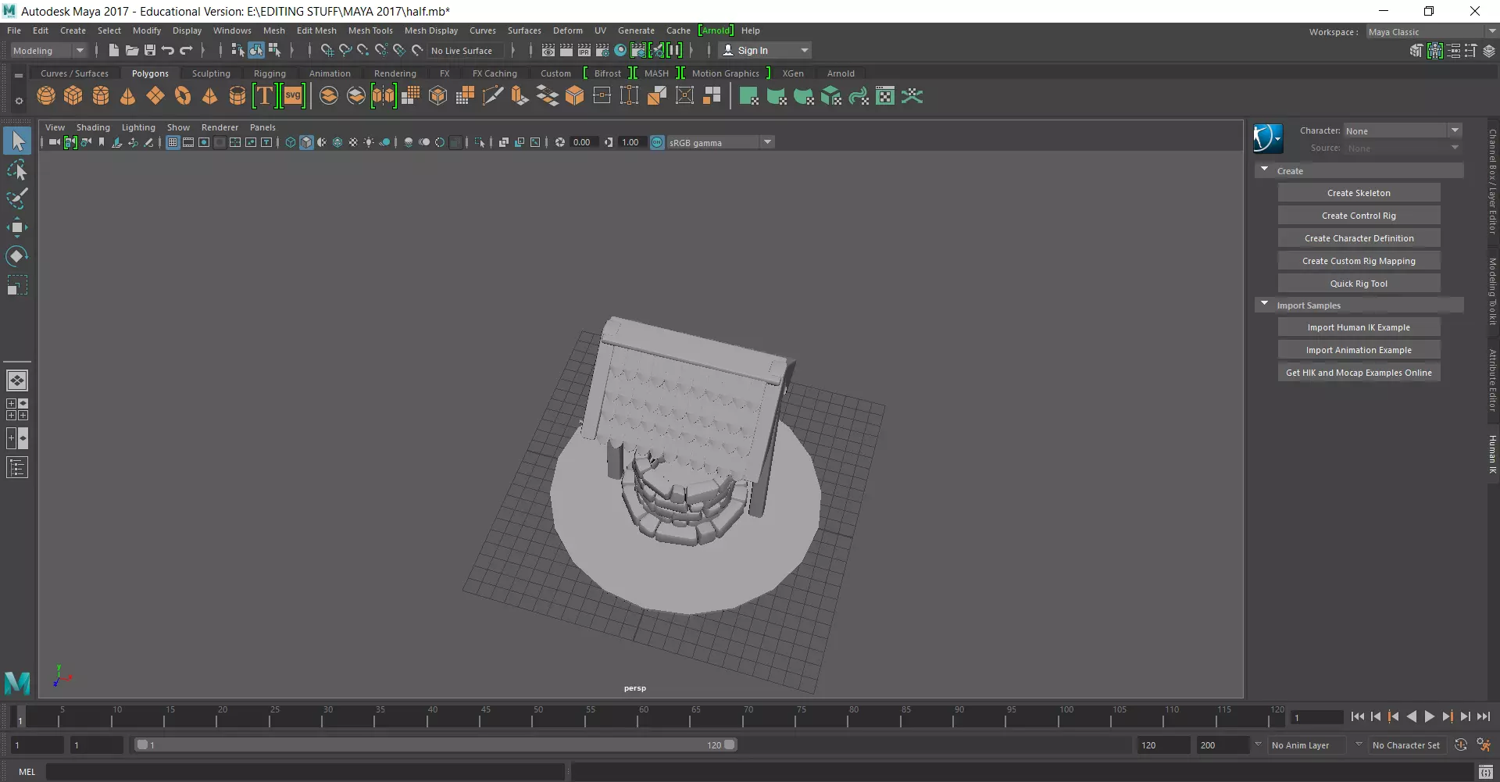This screenshot has height=782, width=1500.
Task: Pick the Paint Selection tool in toolbox
Action: pyautogui.click(x=17, y=198)
